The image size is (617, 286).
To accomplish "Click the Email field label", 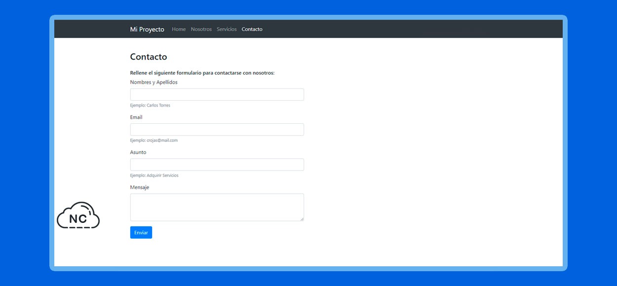I will pos(136,117).
